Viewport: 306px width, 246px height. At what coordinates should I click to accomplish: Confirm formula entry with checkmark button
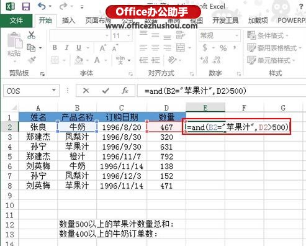106,91
